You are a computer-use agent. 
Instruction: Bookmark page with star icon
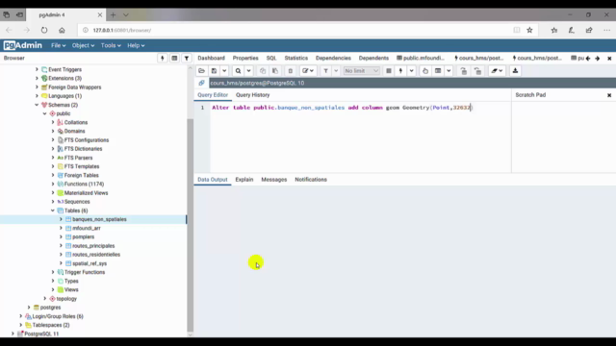click(x=529, y=30)
